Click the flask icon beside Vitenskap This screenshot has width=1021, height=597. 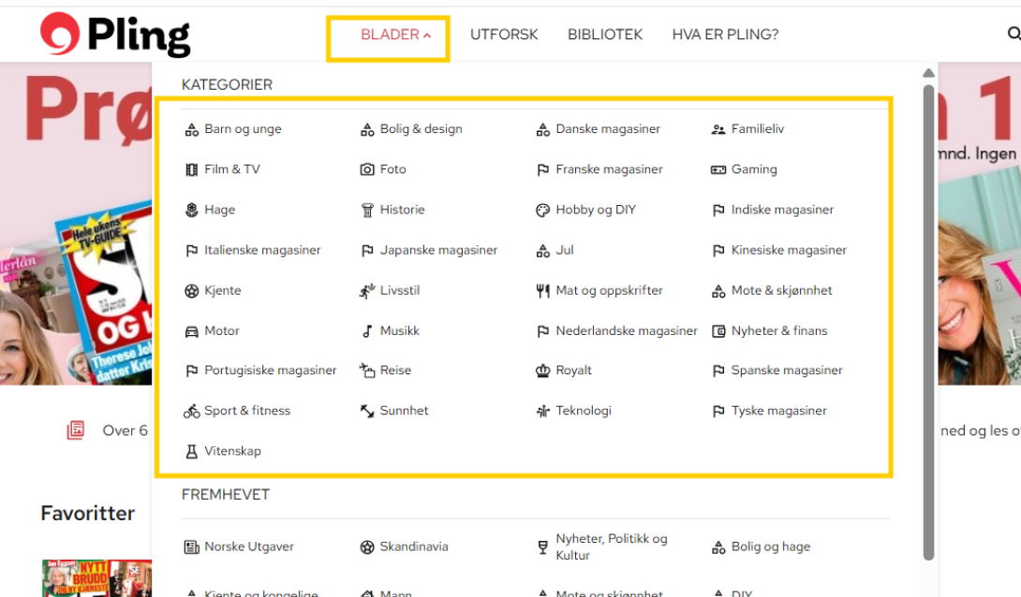click(192, 451)
